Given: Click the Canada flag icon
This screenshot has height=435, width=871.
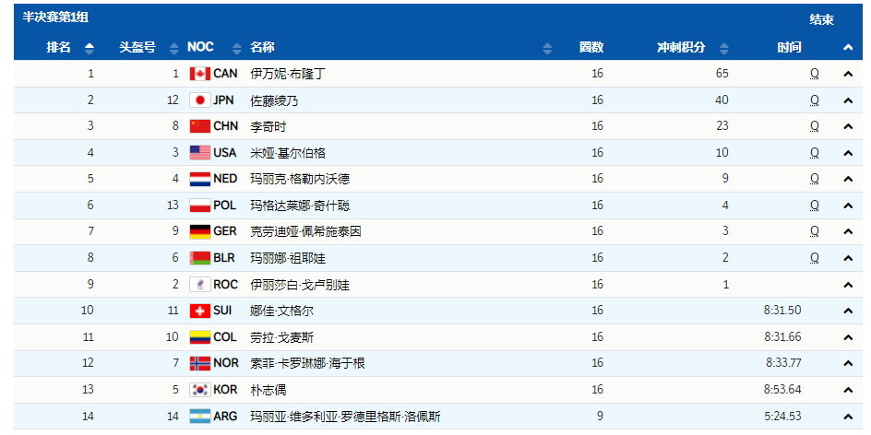Looking at the screenshot, I should [x=199, y=74].
